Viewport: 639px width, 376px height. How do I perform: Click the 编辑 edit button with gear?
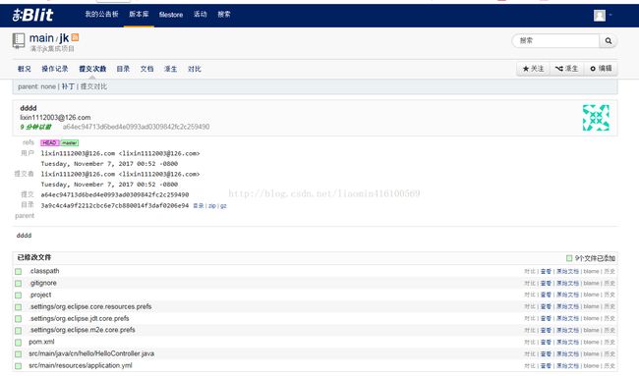[601, 69]
